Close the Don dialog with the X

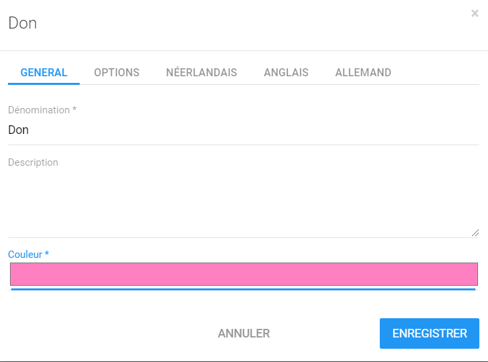coord(475,13)
